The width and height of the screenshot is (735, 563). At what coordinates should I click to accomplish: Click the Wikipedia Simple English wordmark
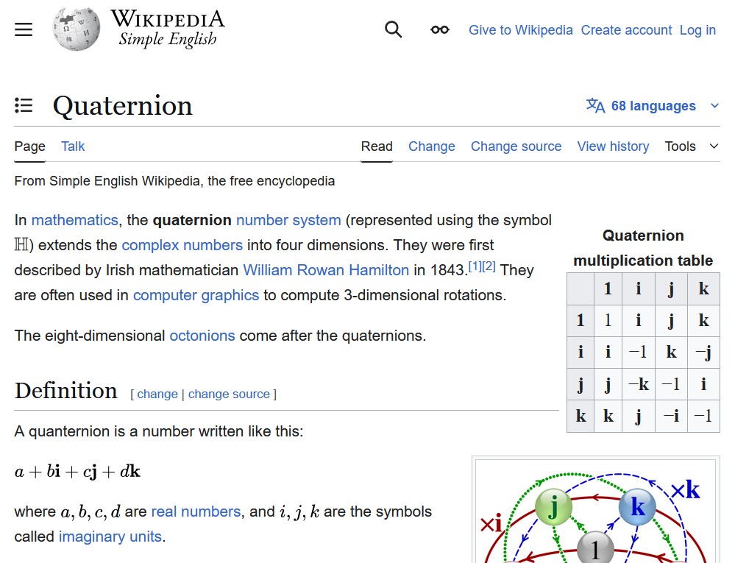coord(167,28)
